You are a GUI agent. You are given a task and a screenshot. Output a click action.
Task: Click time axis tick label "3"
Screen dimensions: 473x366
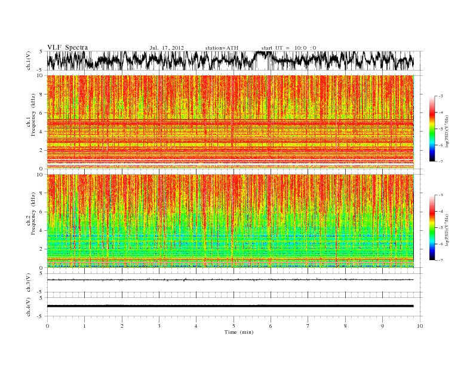159,326
